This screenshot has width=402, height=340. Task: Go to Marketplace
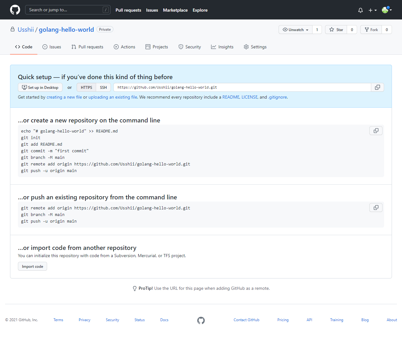point(175,10)
